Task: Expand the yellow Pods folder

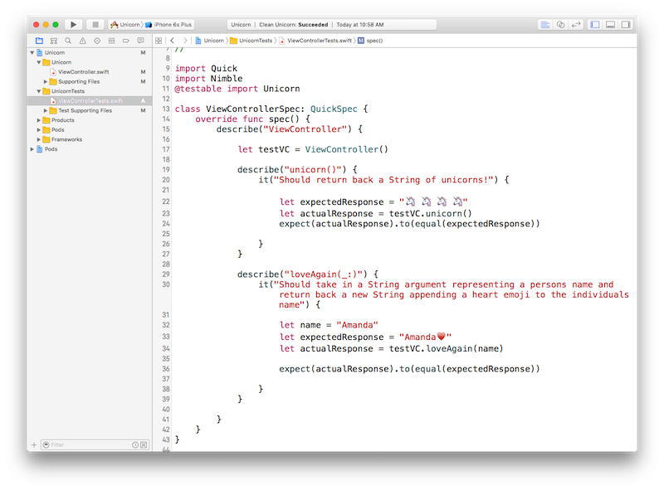Action: coord(39,130)
